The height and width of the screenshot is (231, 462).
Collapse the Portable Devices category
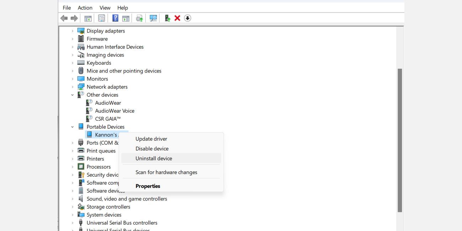[72, 127]
